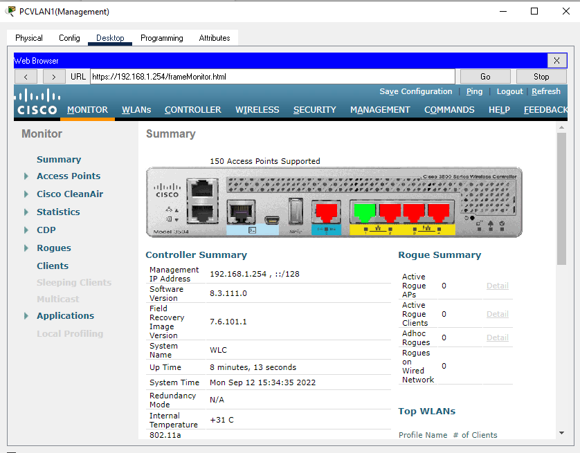This screenshot has width=580, height=453.
Task: Click the Top WLANs heading
Action: point(427,412)
